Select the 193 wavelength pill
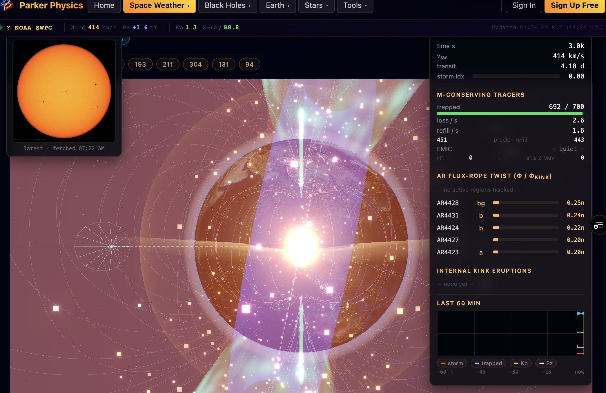The height and width of the screenshot is (393, 606). click(140, 64)
